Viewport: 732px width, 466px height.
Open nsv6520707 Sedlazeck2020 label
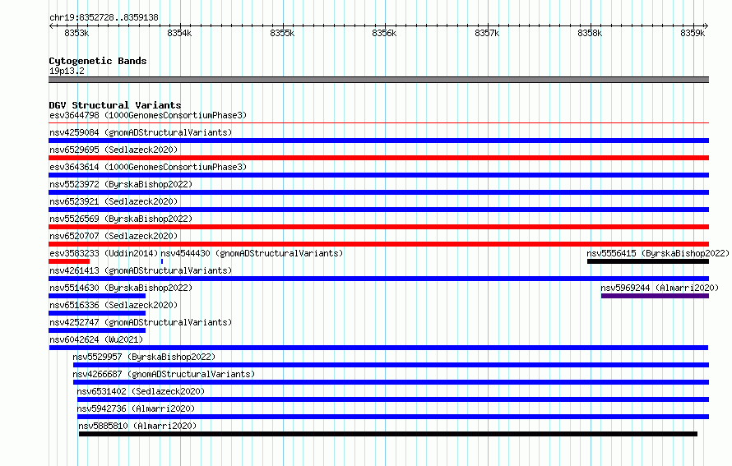tap(114, 236)
